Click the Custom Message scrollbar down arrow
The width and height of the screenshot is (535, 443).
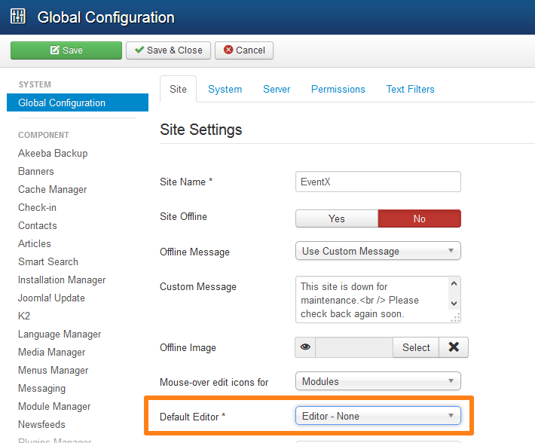[x=454, y=303]
